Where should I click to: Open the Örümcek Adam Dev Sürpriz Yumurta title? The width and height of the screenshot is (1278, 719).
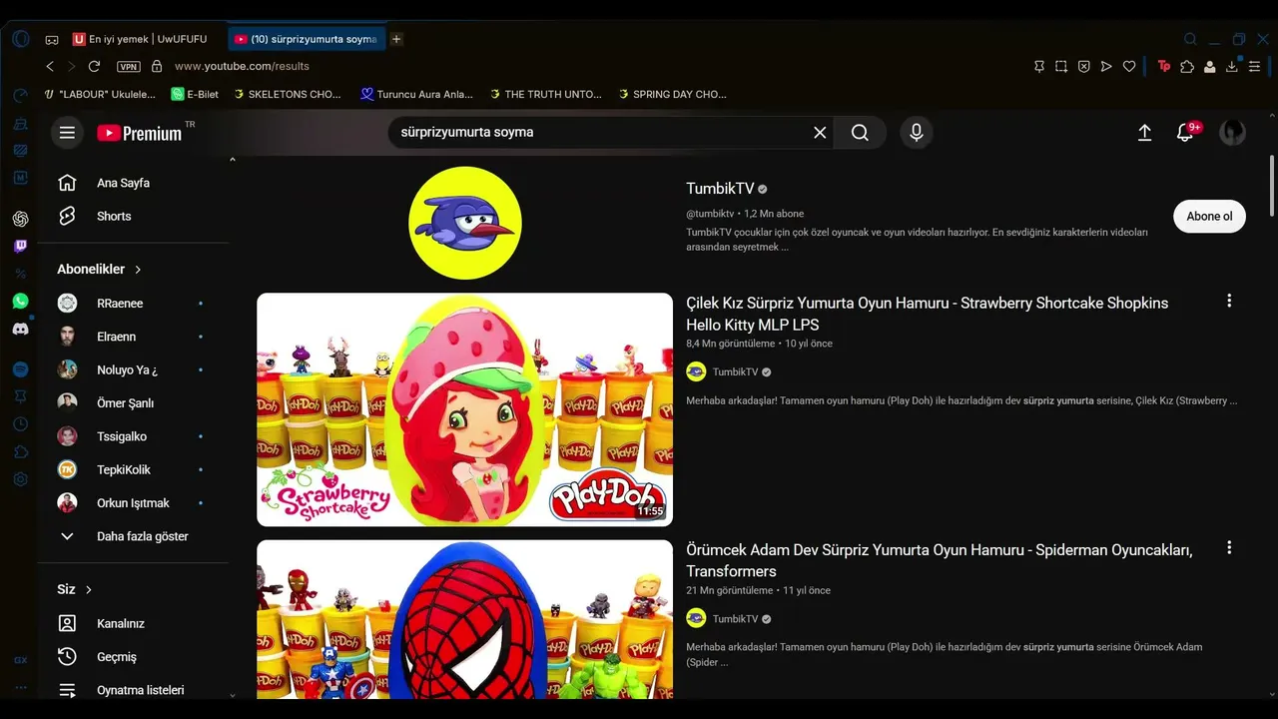click(x=940, y=560)
